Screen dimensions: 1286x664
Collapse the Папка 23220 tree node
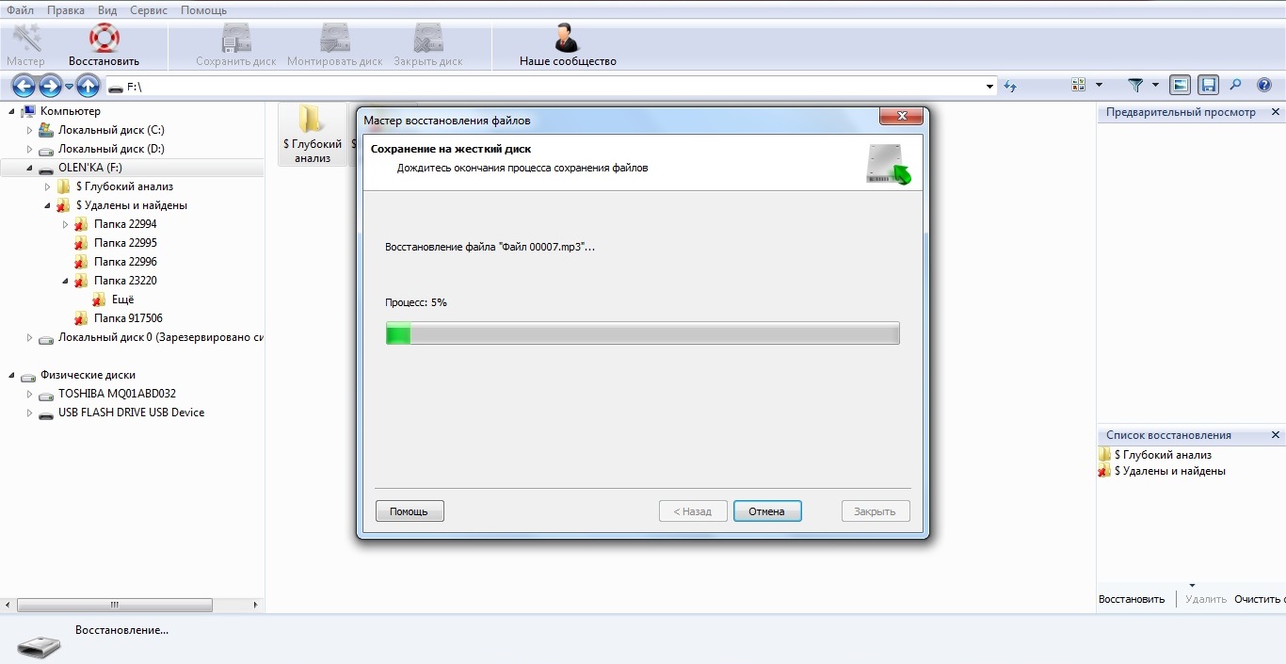click(x=65, y=281)
